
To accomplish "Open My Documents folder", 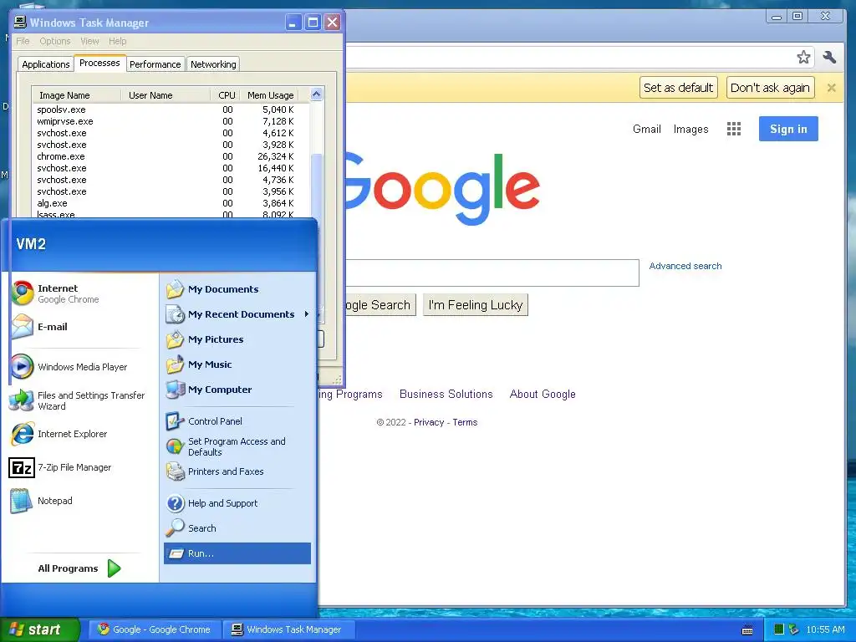I will (223, 289).
